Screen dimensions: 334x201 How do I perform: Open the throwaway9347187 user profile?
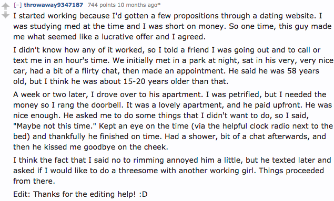tap(54, 5)
